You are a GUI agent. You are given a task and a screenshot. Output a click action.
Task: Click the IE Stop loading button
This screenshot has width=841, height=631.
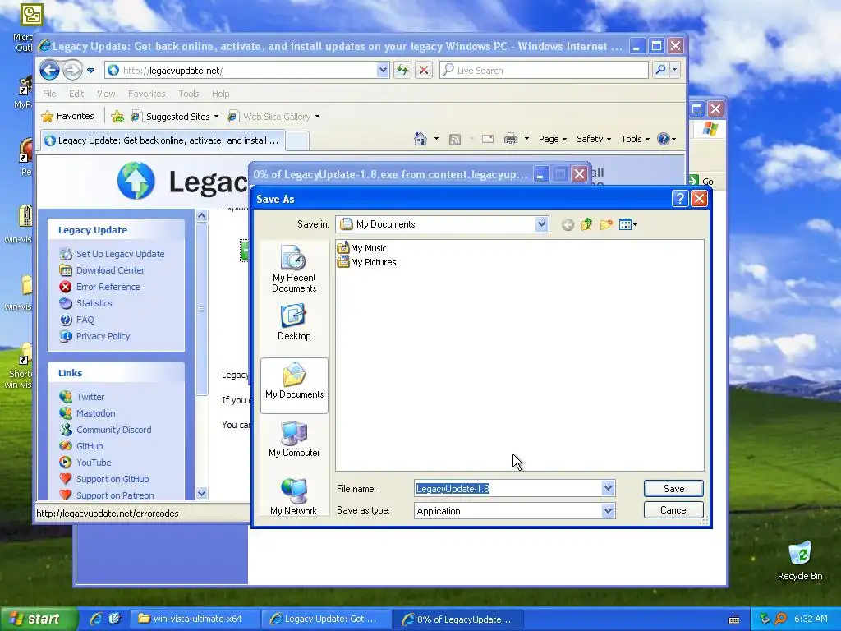point(424,70)
